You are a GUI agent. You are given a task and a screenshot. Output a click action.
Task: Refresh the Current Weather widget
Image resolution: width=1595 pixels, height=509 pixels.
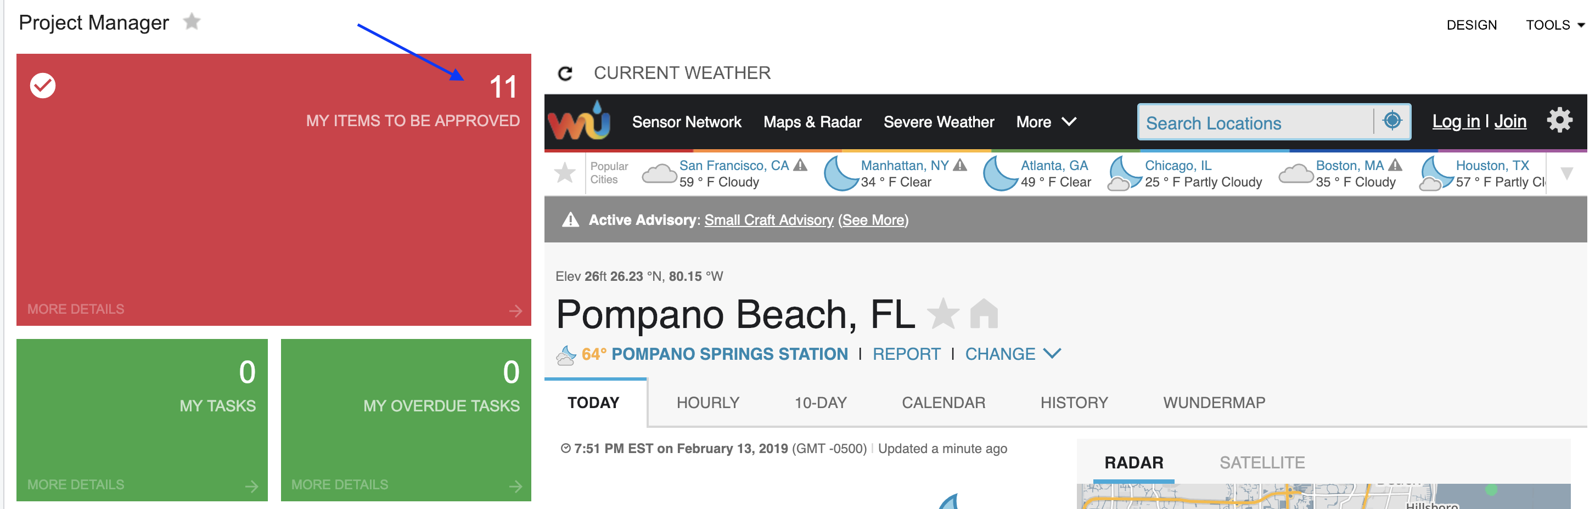click(x=565, y=73)
